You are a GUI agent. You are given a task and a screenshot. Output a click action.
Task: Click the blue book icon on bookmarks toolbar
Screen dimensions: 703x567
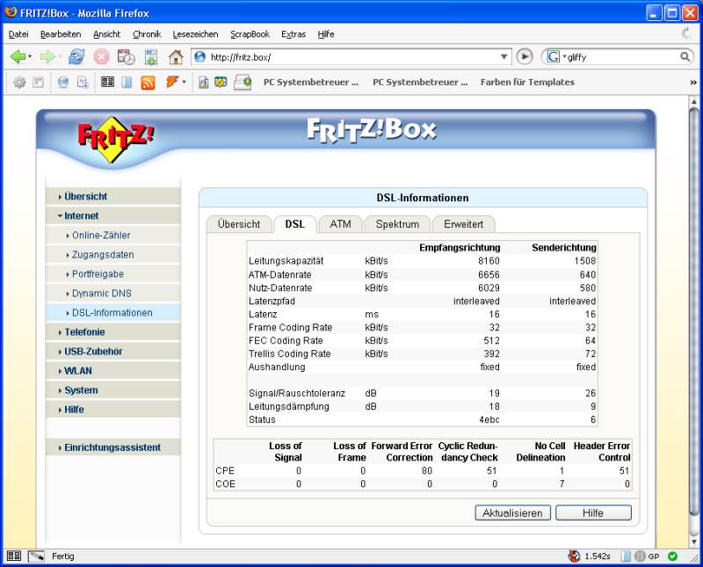coord(127,82)
